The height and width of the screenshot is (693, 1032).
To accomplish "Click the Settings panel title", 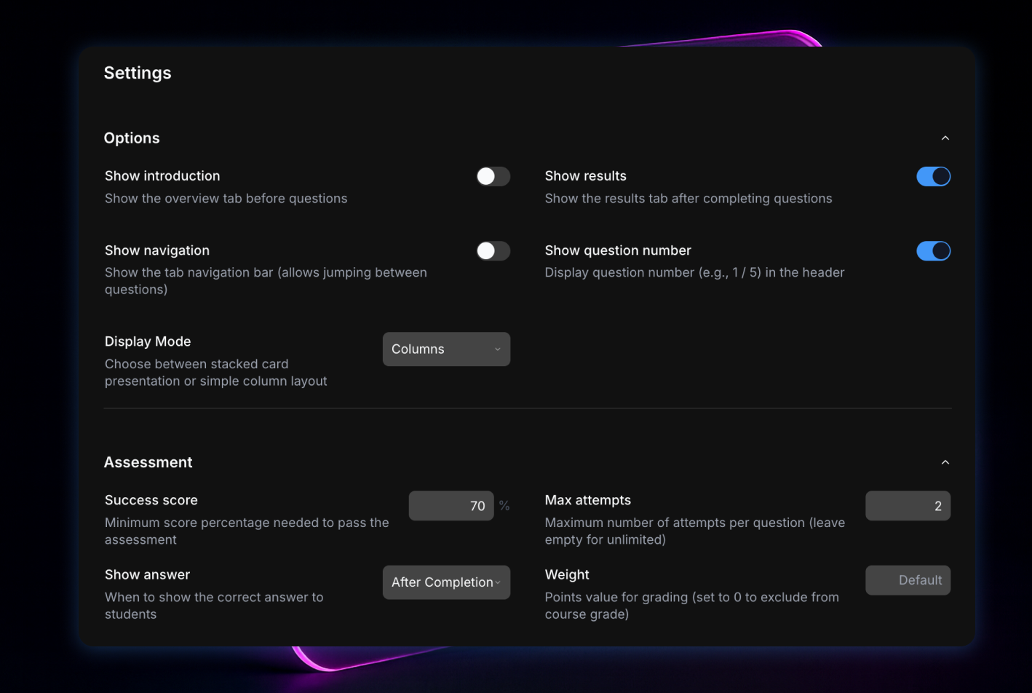I will point(138,73).
